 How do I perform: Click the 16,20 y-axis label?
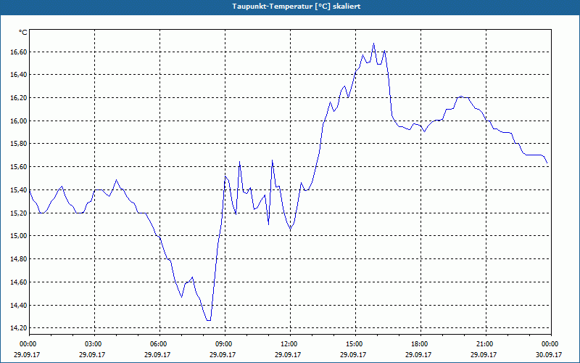tap(19, 98)
